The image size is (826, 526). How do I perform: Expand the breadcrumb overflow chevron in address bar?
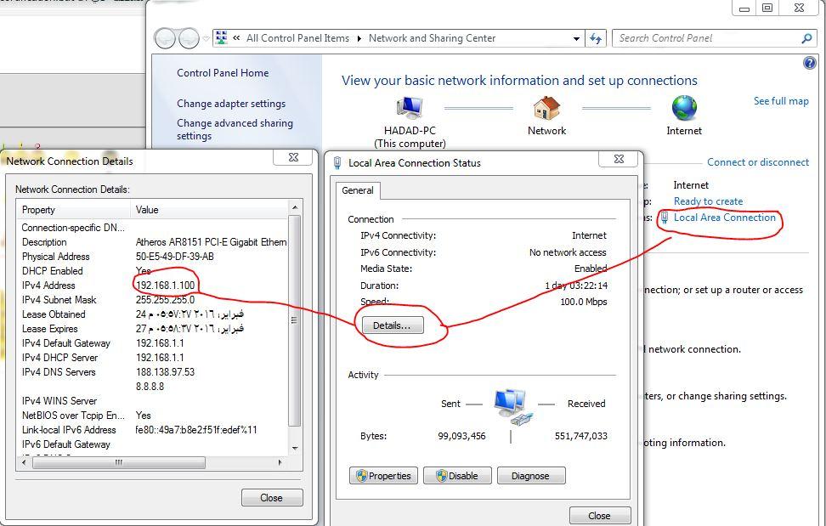[x=236, y=38]
